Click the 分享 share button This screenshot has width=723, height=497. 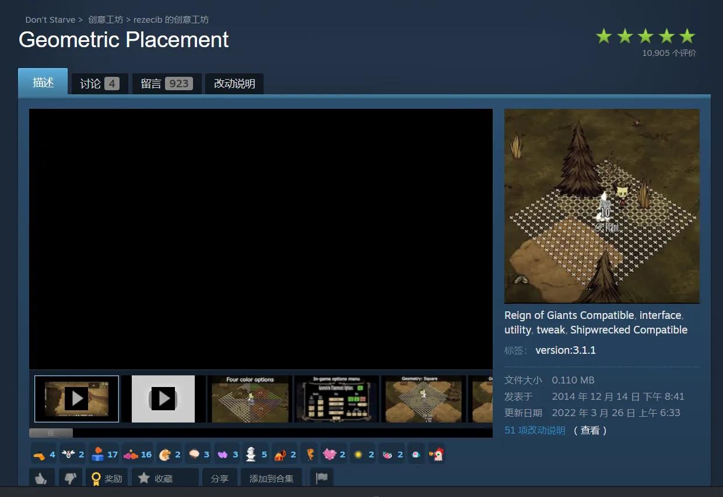pyautogui.click(x=220, y=478)
